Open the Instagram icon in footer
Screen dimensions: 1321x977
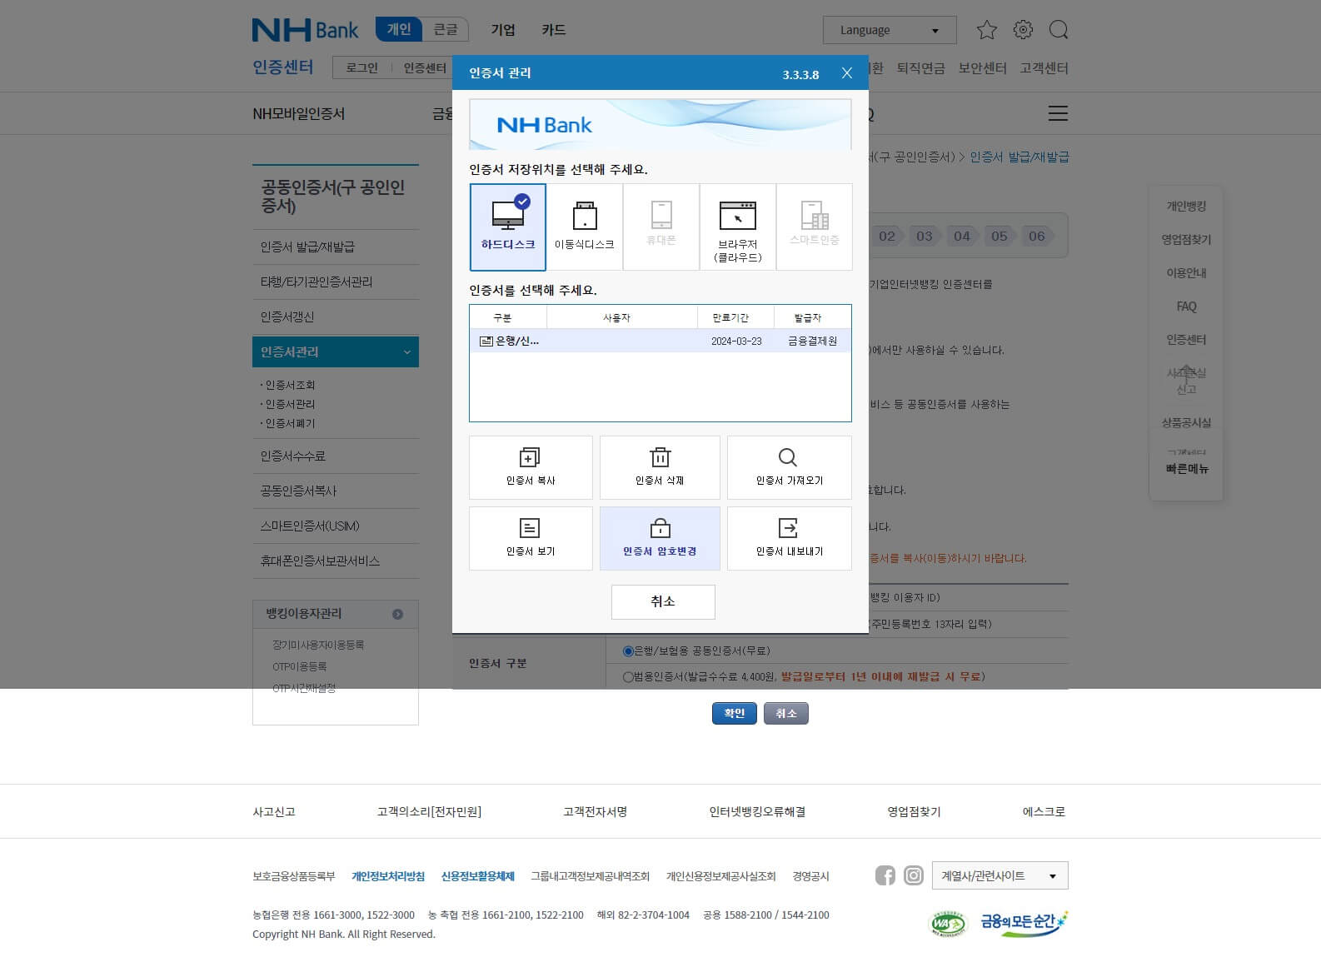click(x=914, y=875)
